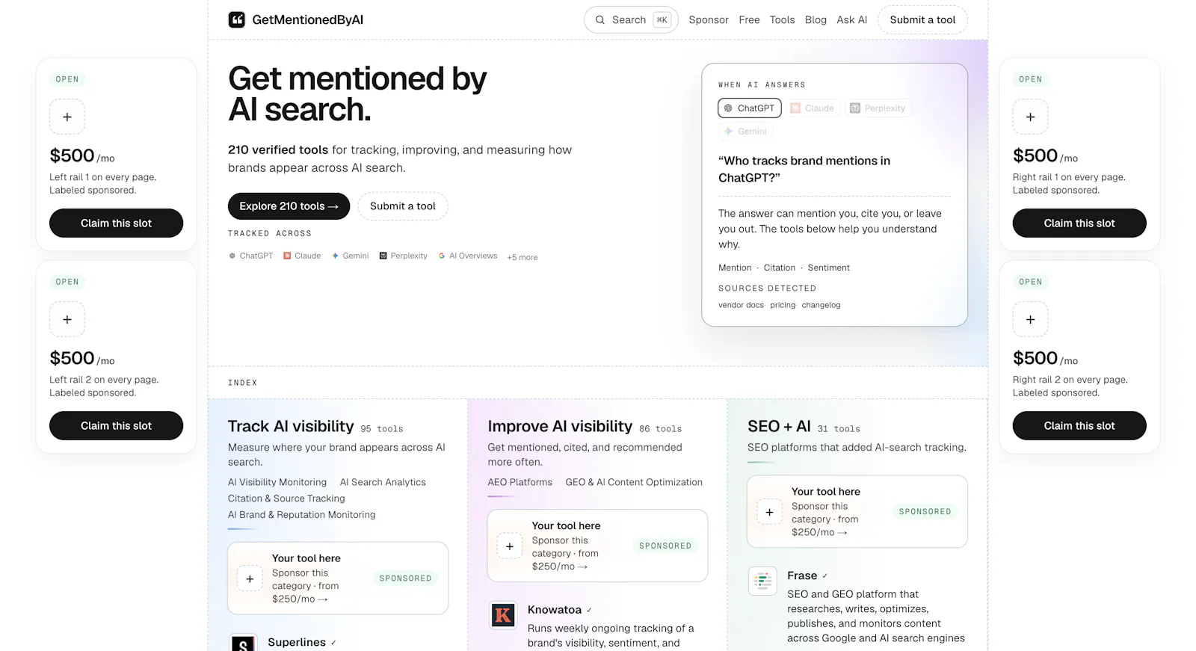Open AI Brand & Reputation Monitoring link

302,515
